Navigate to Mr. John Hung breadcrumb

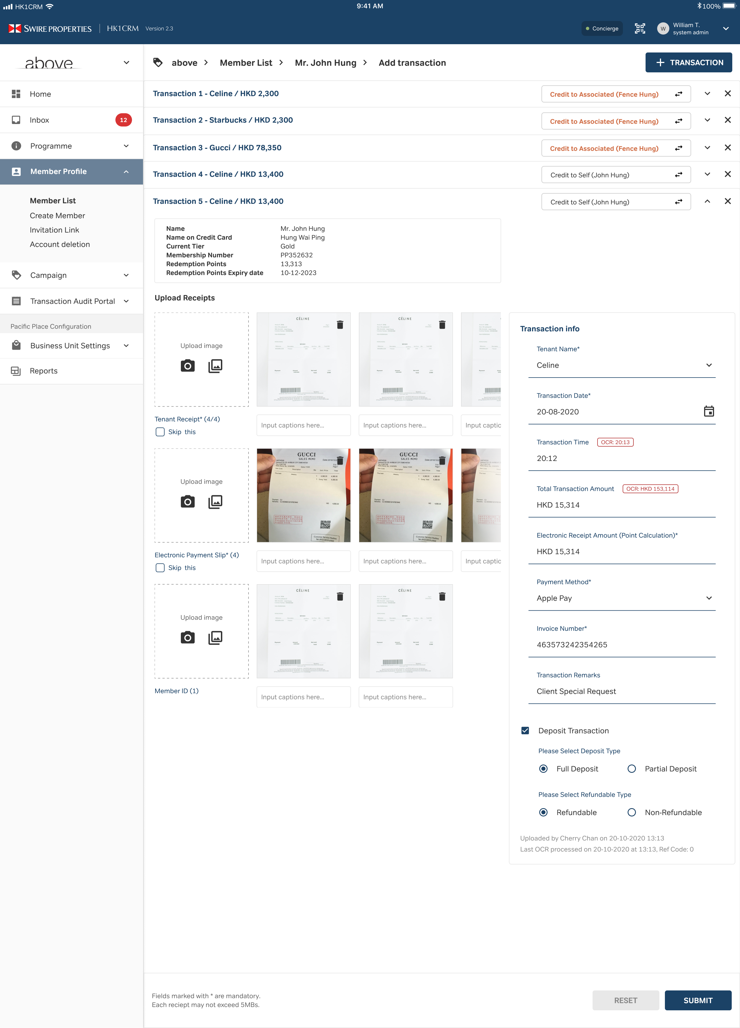pos(326,62)
